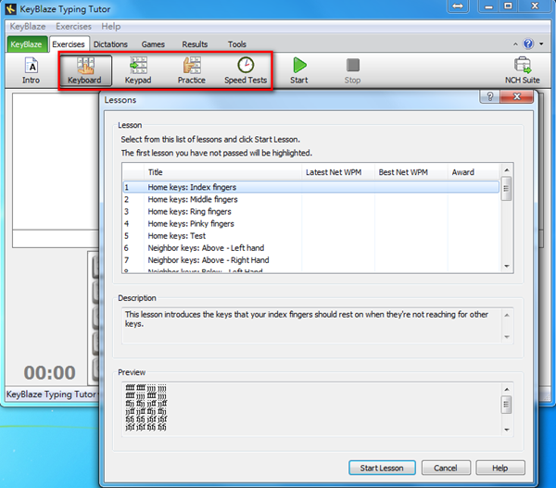The image size is (556, 488).
Task: Click the Stop toolbar icon
Action: point(352,70)
